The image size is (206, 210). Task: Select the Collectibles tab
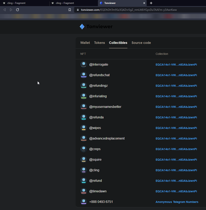coord(118,43)
